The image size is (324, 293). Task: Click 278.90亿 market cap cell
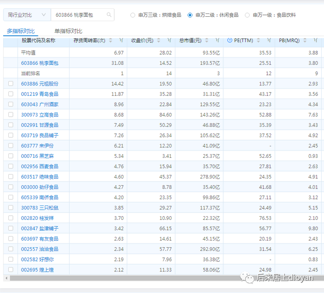[x=210, y=177]
